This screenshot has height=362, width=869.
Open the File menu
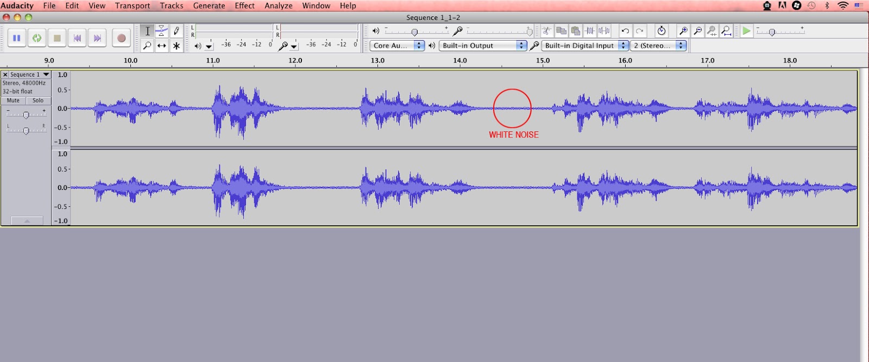coord(49,5)
